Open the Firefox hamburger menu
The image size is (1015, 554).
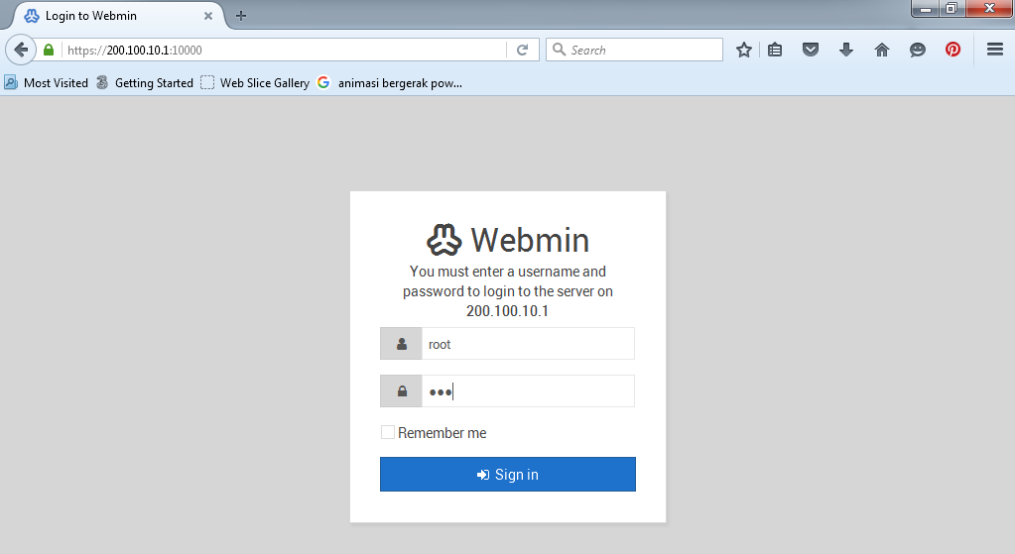(995, 50)
